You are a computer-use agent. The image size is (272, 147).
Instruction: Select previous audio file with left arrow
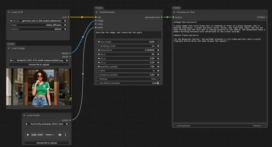coord(26,124)
